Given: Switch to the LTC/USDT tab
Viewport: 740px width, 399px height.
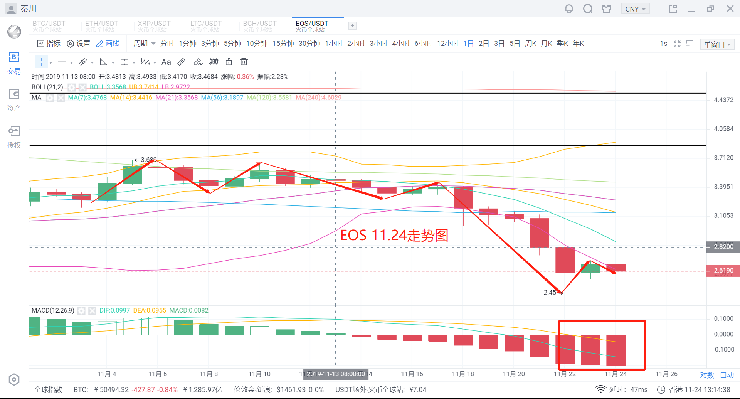Looking at the screenshot, I should pos(206,26).
